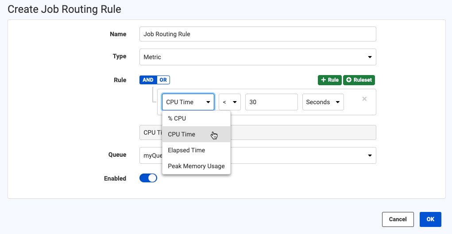Viewport: 452px width, 234px height.
Task: Click the read-only rule summary field
Action: tap(258, 132)
